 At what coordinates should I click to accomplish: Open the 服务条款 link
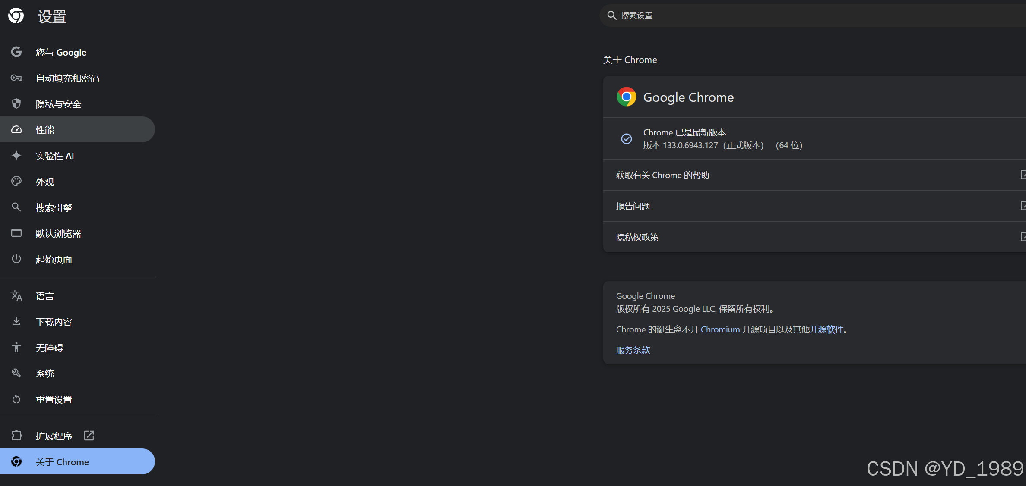pos(633,350)
